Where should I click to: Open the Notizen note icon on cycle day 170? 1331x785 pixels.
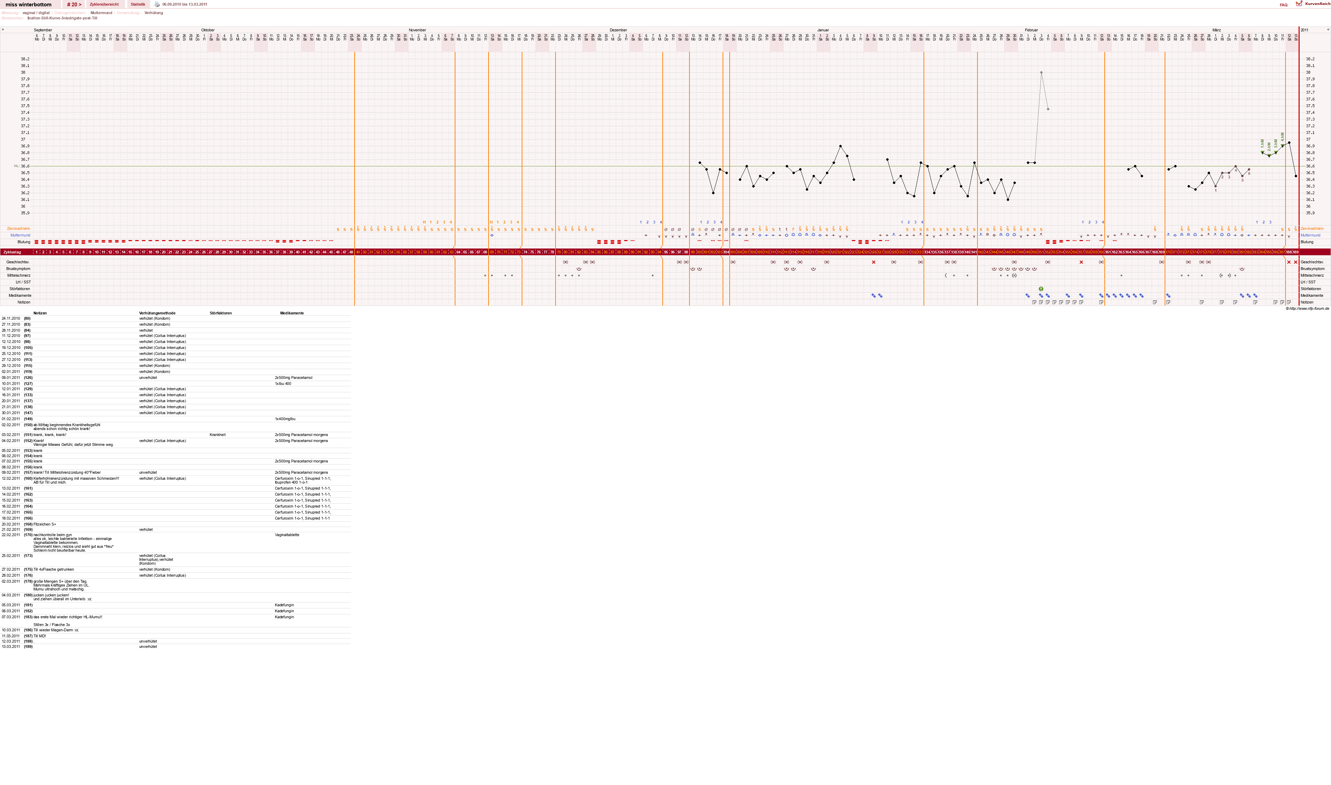pyautogui.click(x=1168, y=302)
